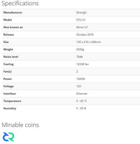Click the Minable coins heading
The width and height of the screenshot is (140, 144).
pyautogui.click(x=20, y=125)
